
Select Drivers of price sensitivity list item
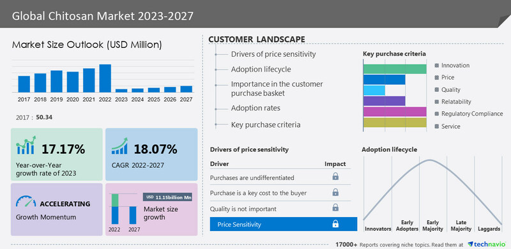click(273, 54)
